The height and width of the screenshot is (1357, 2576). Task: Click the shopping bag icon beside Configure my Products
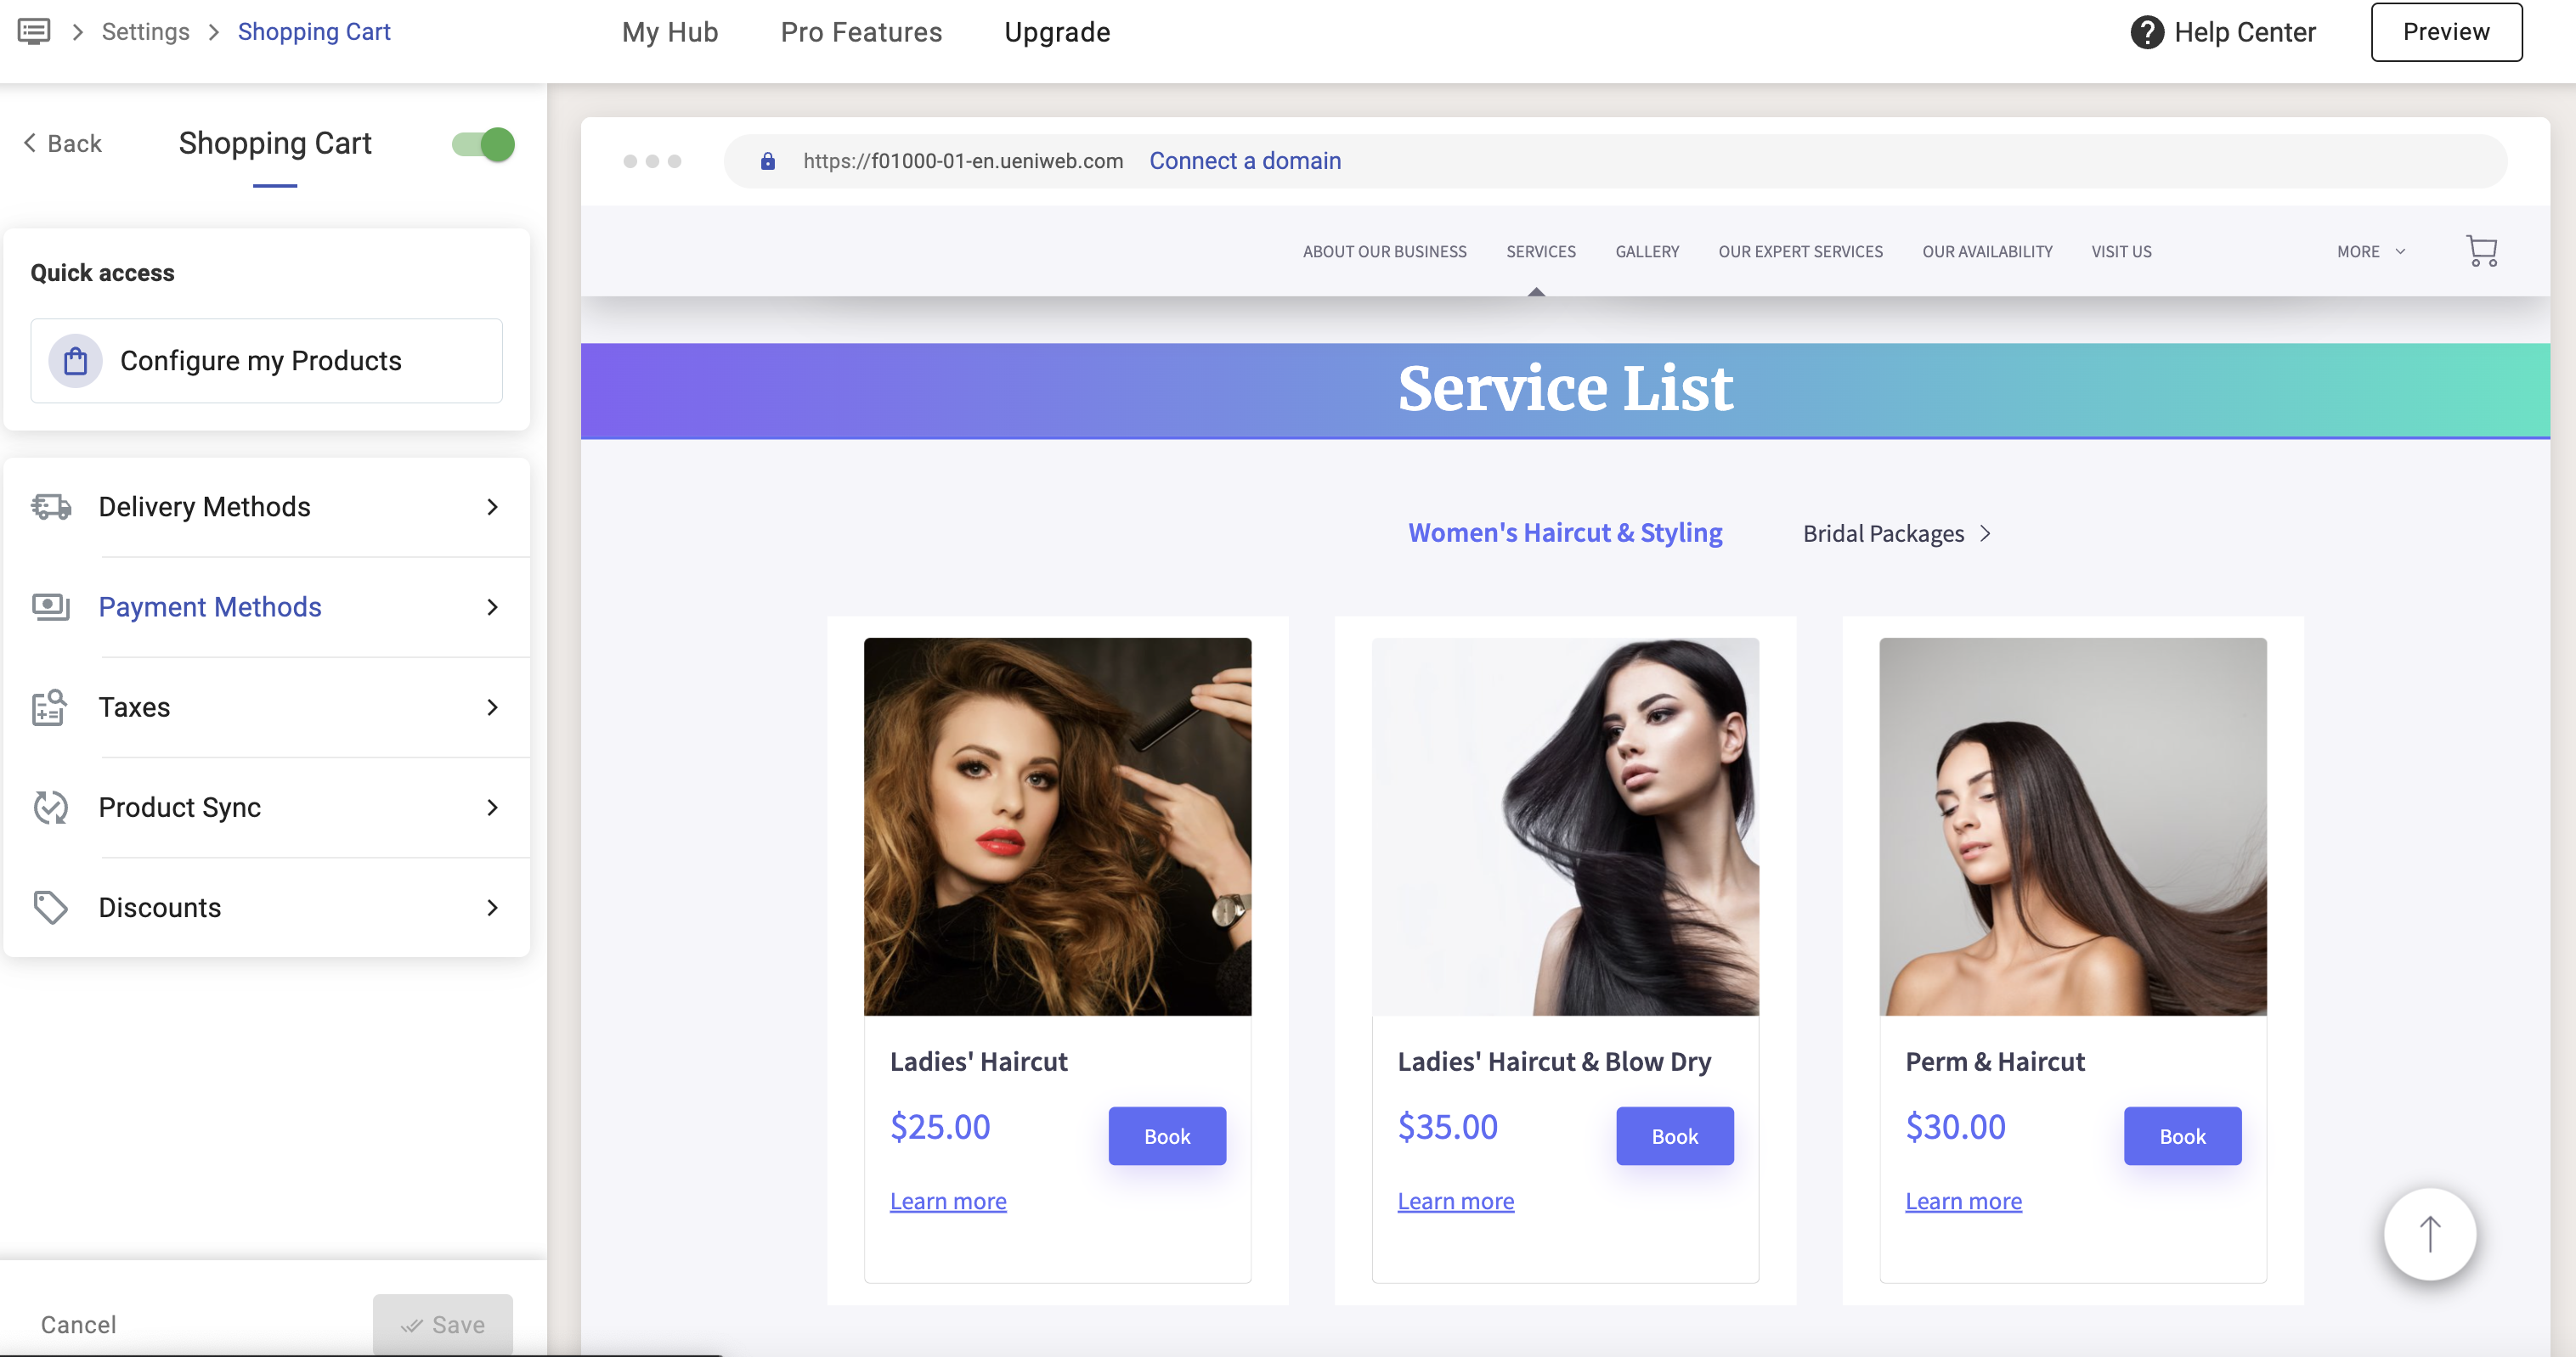tap(76, 361)
